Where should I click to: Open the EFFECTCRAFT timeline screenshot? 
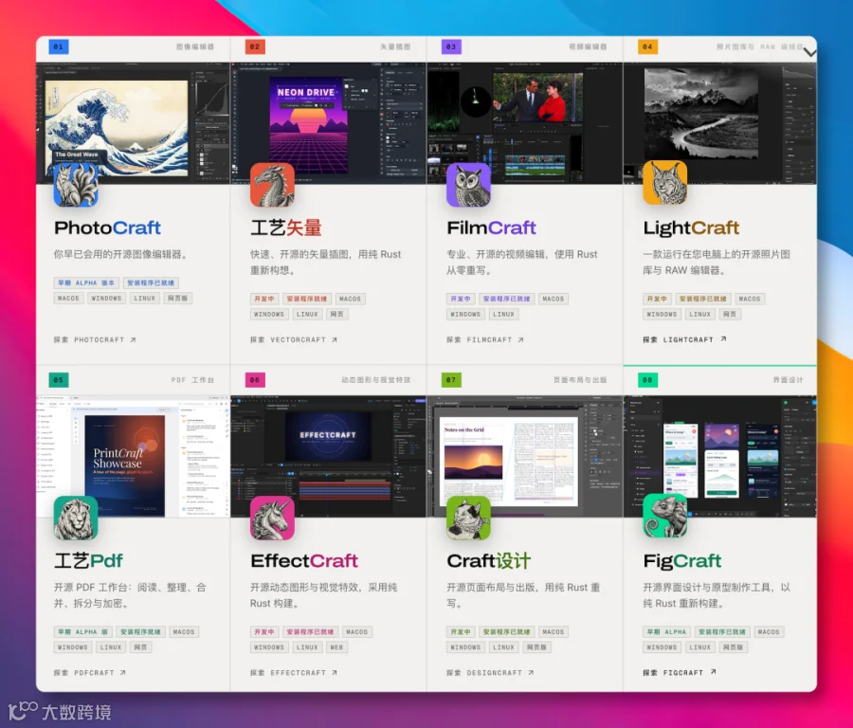tap(329, 457)
